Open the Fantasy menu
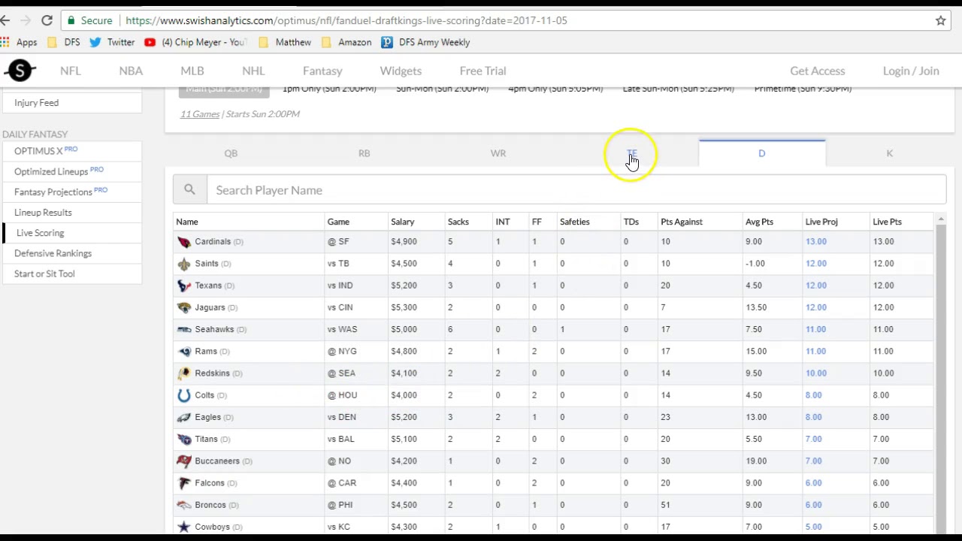This screenshot has height=541, width=962. pos(322,71)
